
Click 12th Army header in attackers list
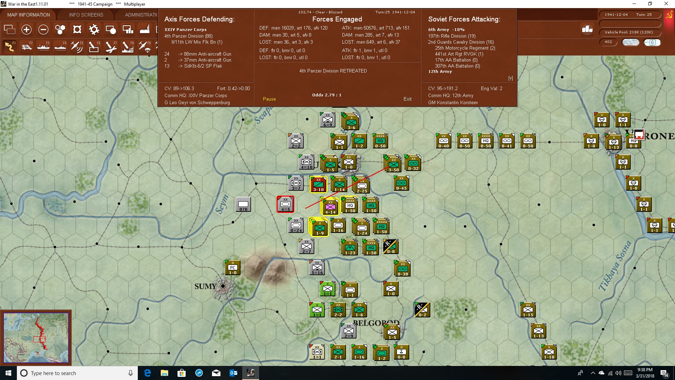click(x=440, y=71)
